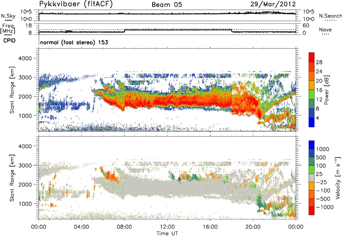The image size is (342, 236).
Task: Pick the red top segment of the power colorbar
Action: point(312,57)
